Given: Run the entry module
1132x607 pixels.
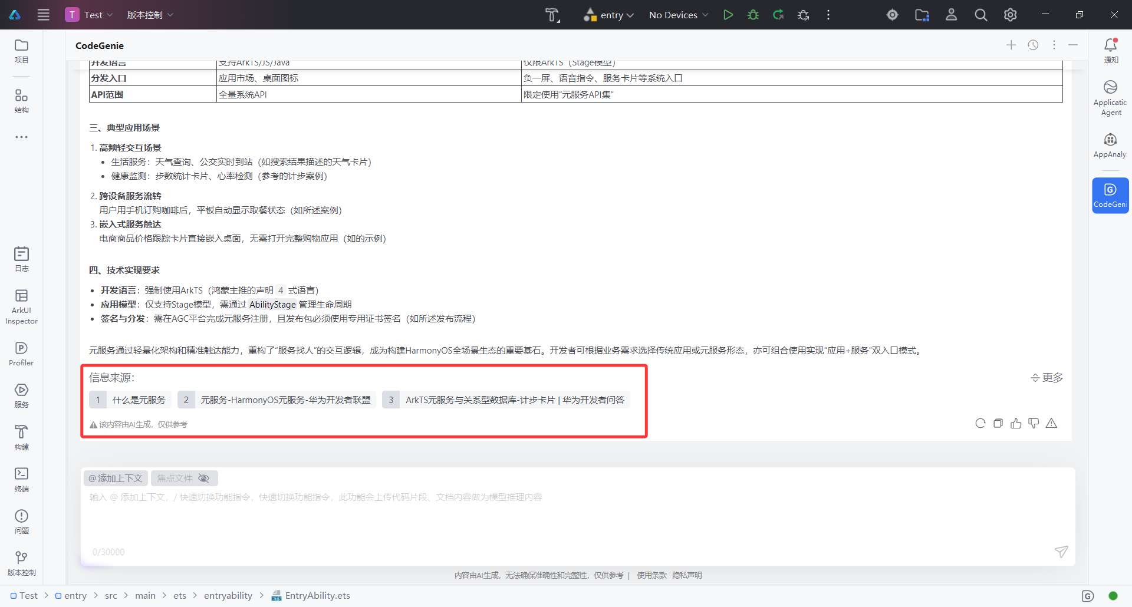Looking at the screenshot, I should coord(728,15).
